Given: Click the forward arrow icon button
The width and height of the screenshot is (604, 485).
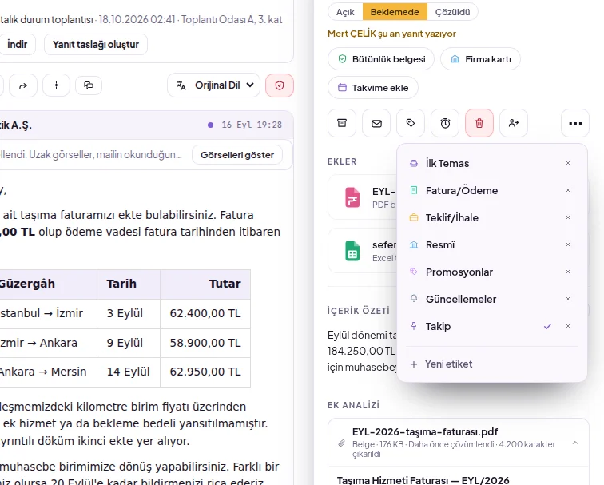Looking at the screenshot, I should click(x=23, y=85).
